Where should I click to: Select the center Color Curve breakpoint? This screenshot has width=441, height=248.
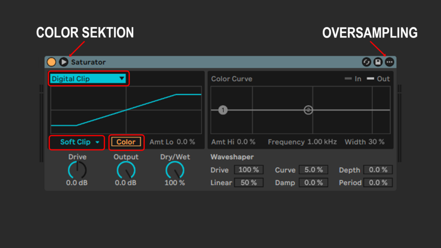pos(308,110)
